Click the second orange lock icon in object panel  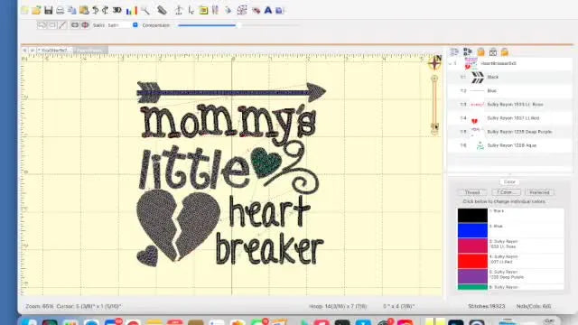[505, 52]
